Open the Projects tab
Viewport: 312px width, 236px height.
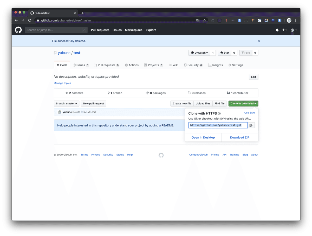pos(153,65)
